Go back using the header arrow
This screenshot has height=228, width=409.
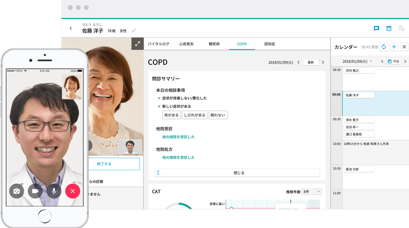71,29
